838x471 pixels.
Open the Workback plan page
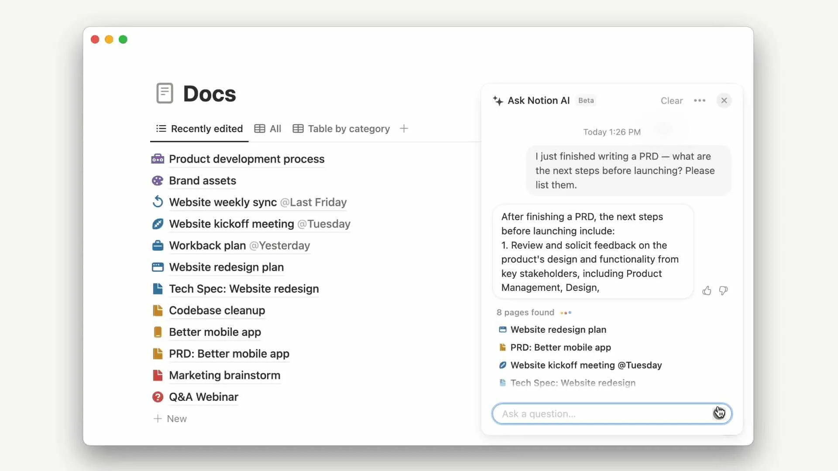pyautogui.click(x=239, y=246)
